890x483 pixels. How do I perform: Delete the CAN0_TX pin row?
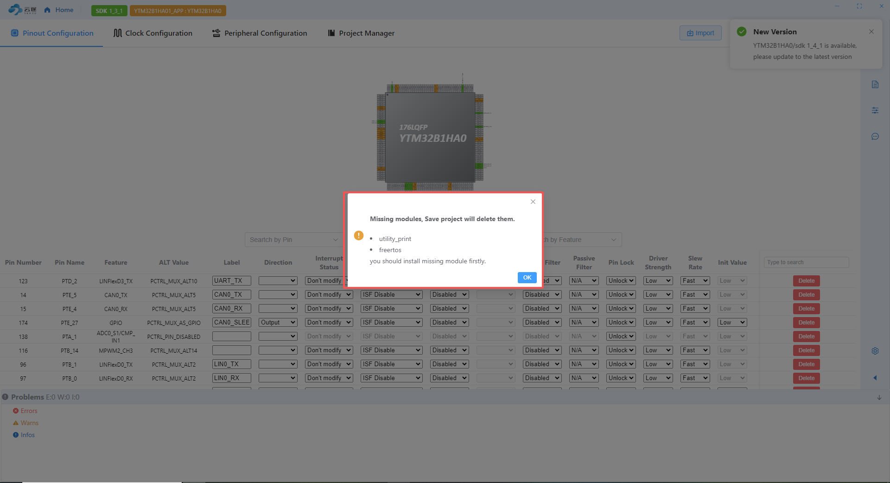[807, 295]
